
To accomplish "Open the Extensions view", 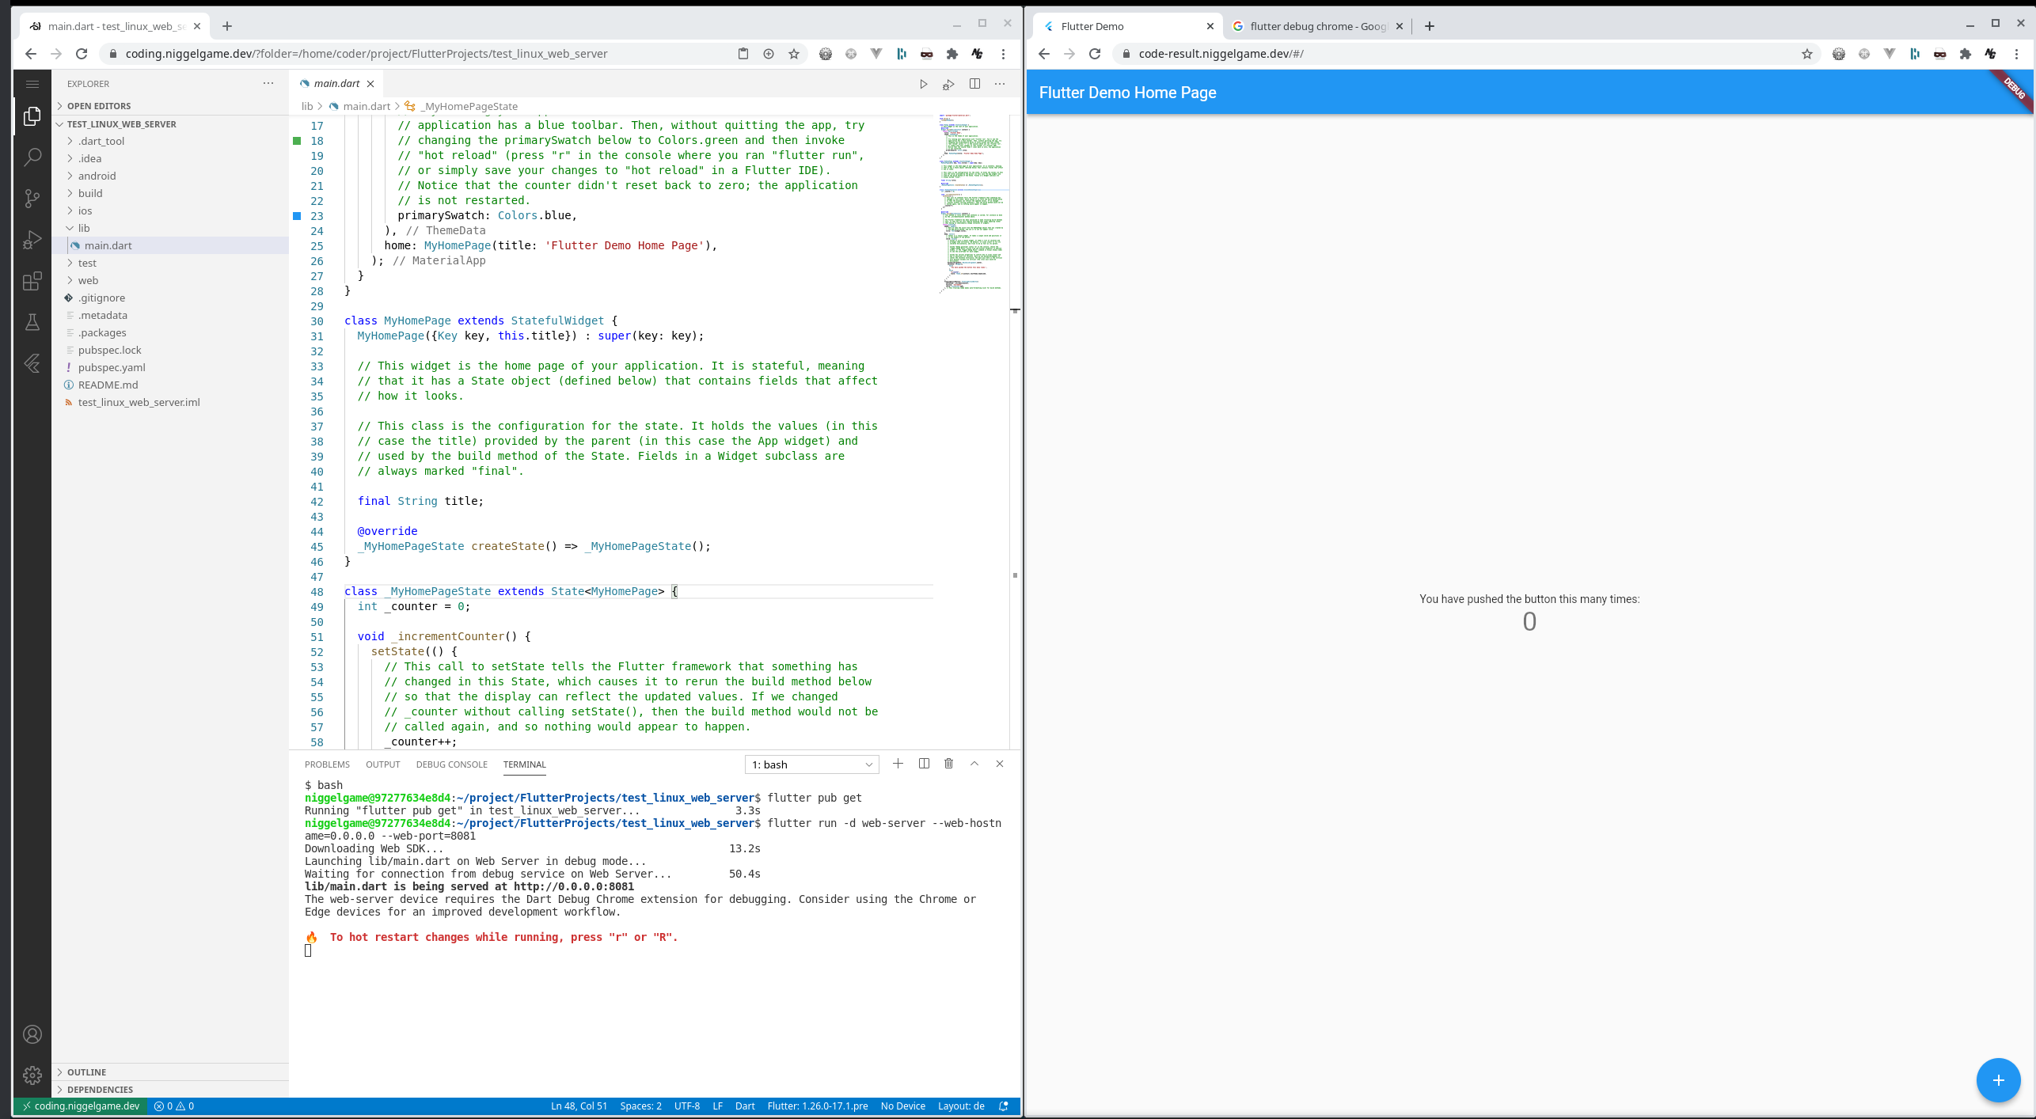I will click(32, 281).
